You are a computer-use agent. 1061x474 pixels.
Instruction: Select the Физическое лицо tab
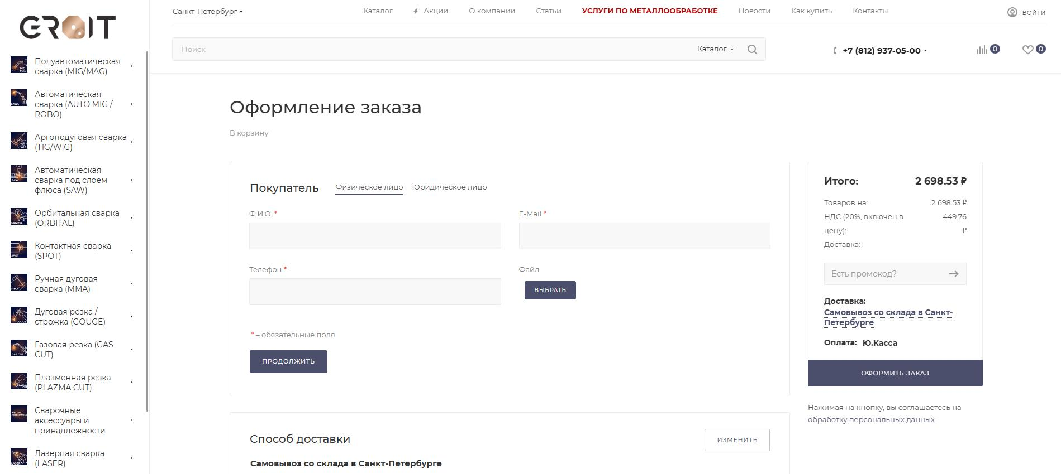369,187
